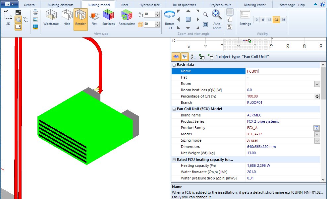Collapse the Basic data section

173,65
